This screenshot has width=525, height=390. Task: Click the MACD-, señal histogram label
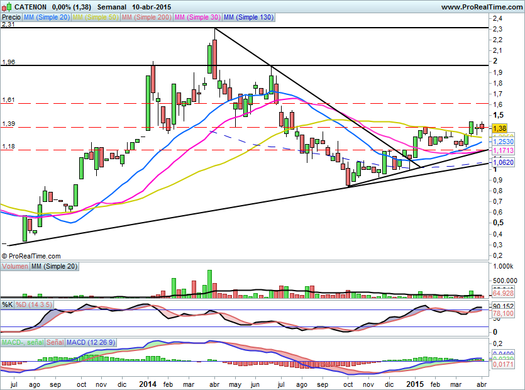pyautogui.click(x=22, y=342)
